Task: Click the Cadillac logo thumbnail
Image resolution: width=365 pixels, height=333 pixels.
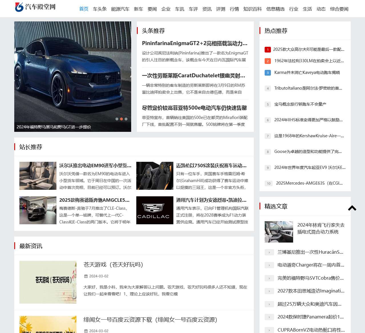Action: coord(155,210)
